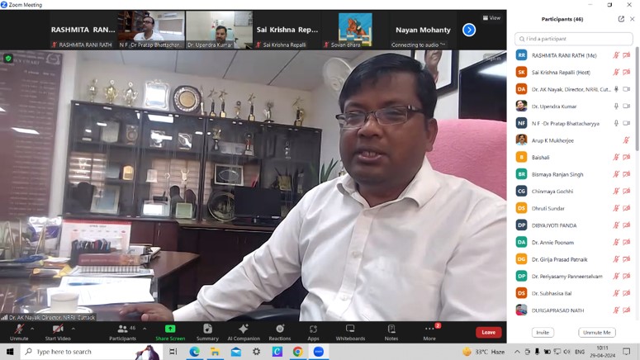Start your video camera
The width and height of the screenshot is (640, 360).
[x=57, y=331]
